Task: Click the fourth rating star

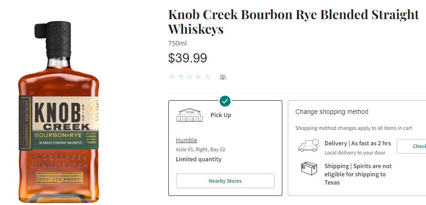Action: (198, 77)
